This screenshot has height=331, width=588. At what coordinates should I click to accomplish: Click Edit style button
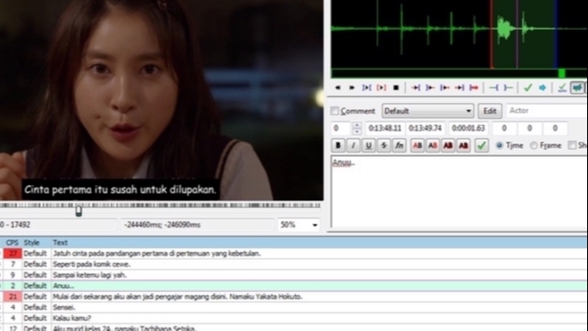(490, 111)
